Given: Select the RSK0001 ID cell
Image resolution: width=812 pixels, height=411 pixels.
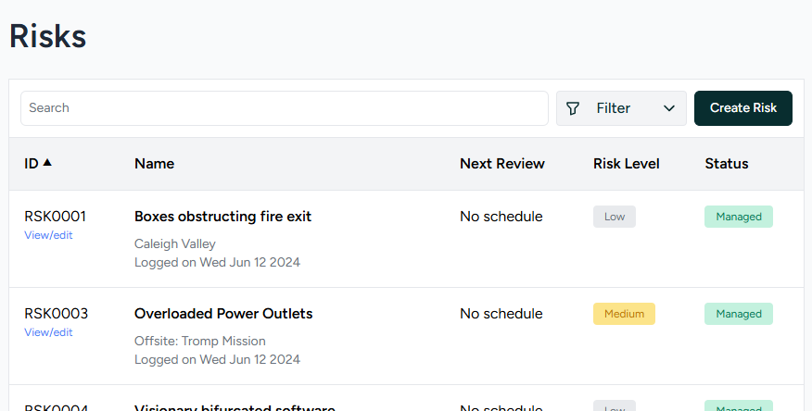Looking at the screenshot, I should click(55, 217).
